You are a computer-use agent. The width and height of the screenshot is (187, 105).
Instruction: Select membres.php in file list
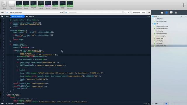click(x=169, y=36)
